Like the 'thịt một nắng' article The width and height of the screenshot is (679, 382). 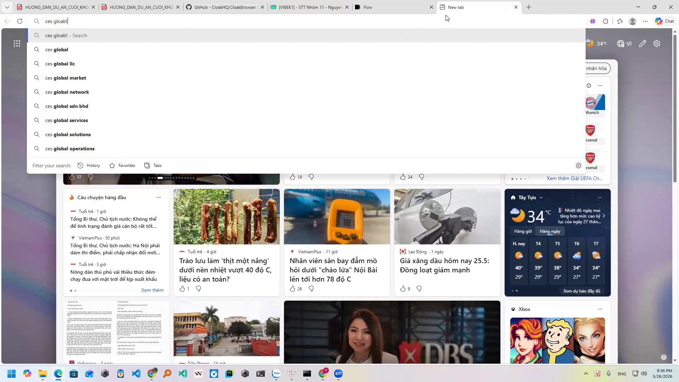click(182, 289)
